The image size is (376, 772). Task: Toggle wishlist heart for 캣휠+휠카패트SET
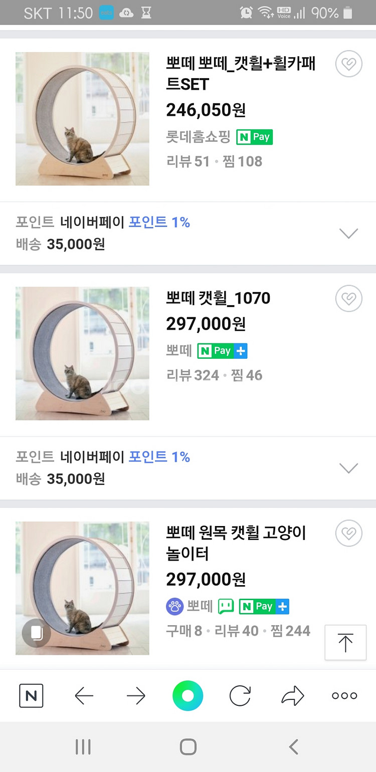pos(348,64)
